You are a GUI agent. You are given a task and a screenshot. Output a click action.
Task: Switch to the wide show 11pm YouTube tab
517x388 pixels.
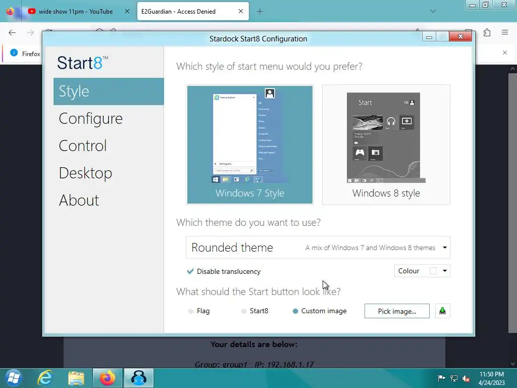76,12
